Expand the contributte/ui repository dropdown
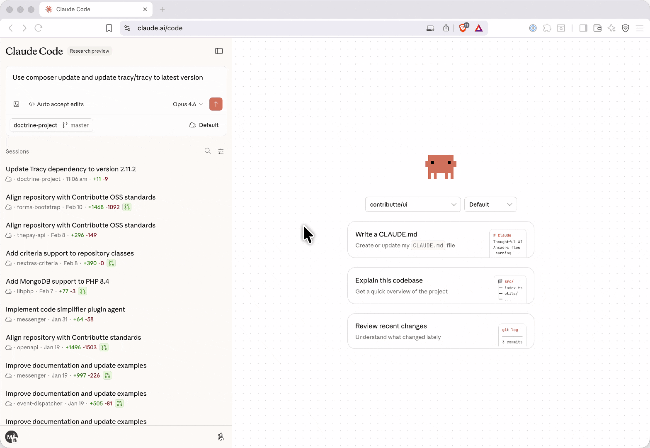The width and height of the screenshot is (650, 448). click(412, 205)
